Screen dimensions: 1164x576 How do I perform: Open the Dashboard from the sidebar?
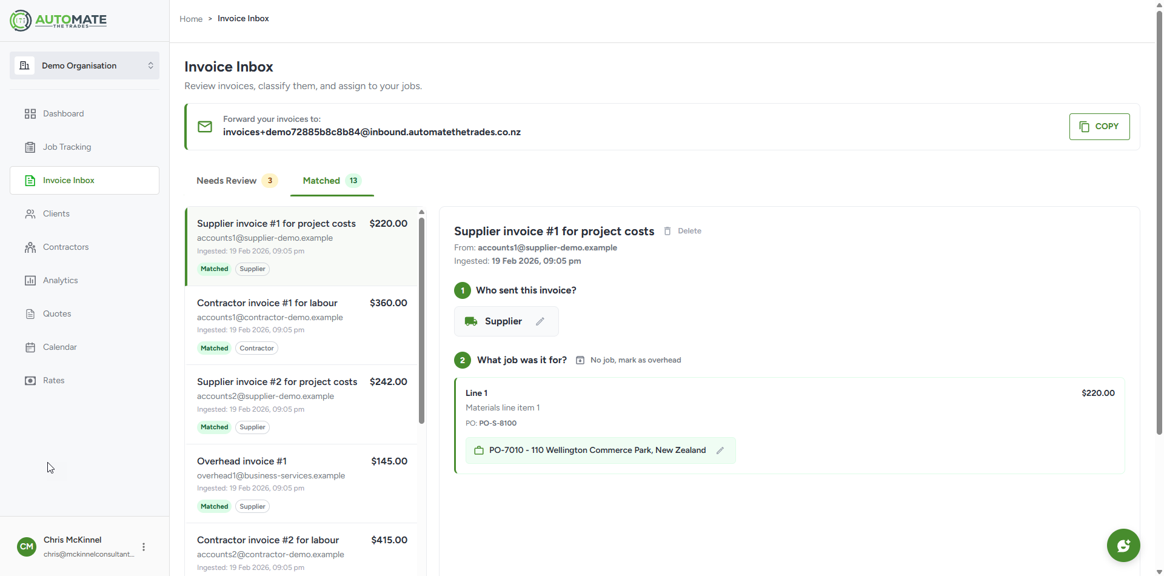63,113
